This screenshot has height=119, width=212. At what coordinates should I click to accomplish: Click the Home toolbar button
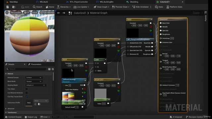[50, 7]
